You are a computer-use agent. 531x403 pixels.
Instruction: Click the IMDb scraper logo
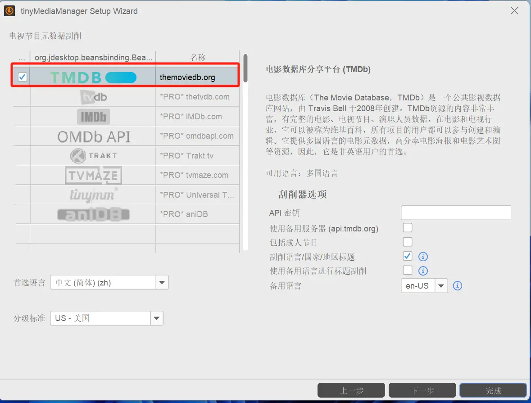pos(93,116)
